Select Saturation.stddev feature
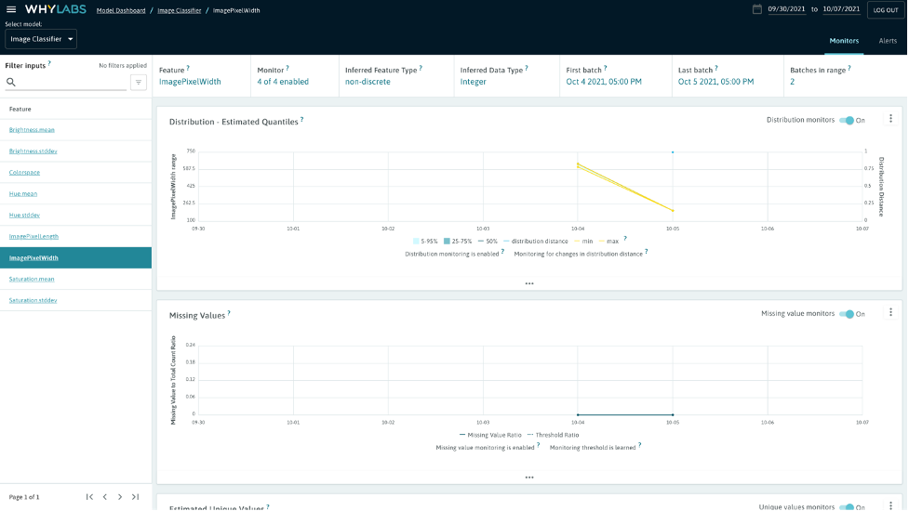This screenshot has height=511, width=909. click(x=33, y=300)
